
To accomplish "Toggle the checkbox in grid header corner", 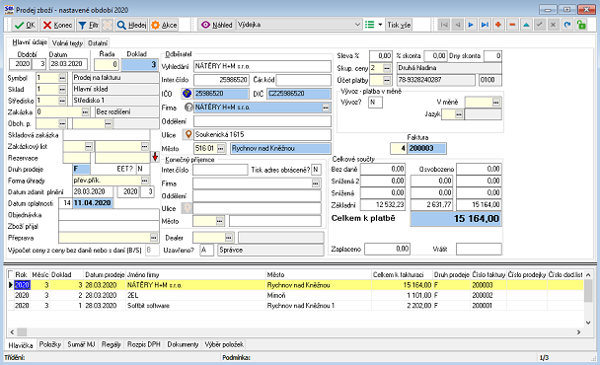I will 10,274.
